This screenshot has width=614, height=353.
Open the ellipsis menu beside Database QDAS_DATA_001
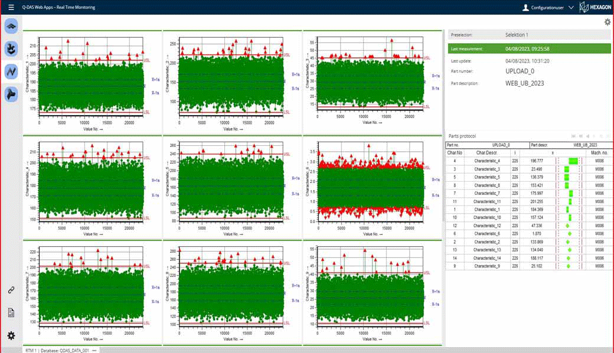click(94, 350)
